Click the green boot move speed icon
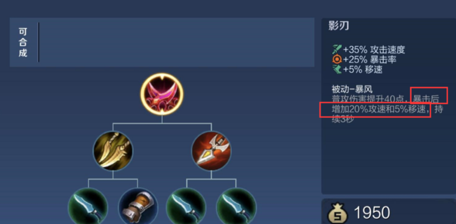The image size is (456, 224). click(x=337, y=69)
